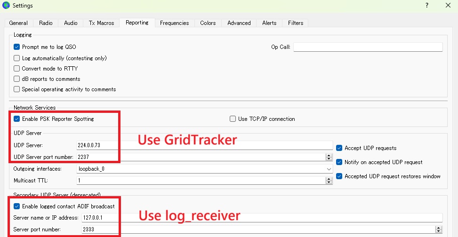Increment the secondary Server port number
This screenshot has height=237, width=458.
[439, 228]
